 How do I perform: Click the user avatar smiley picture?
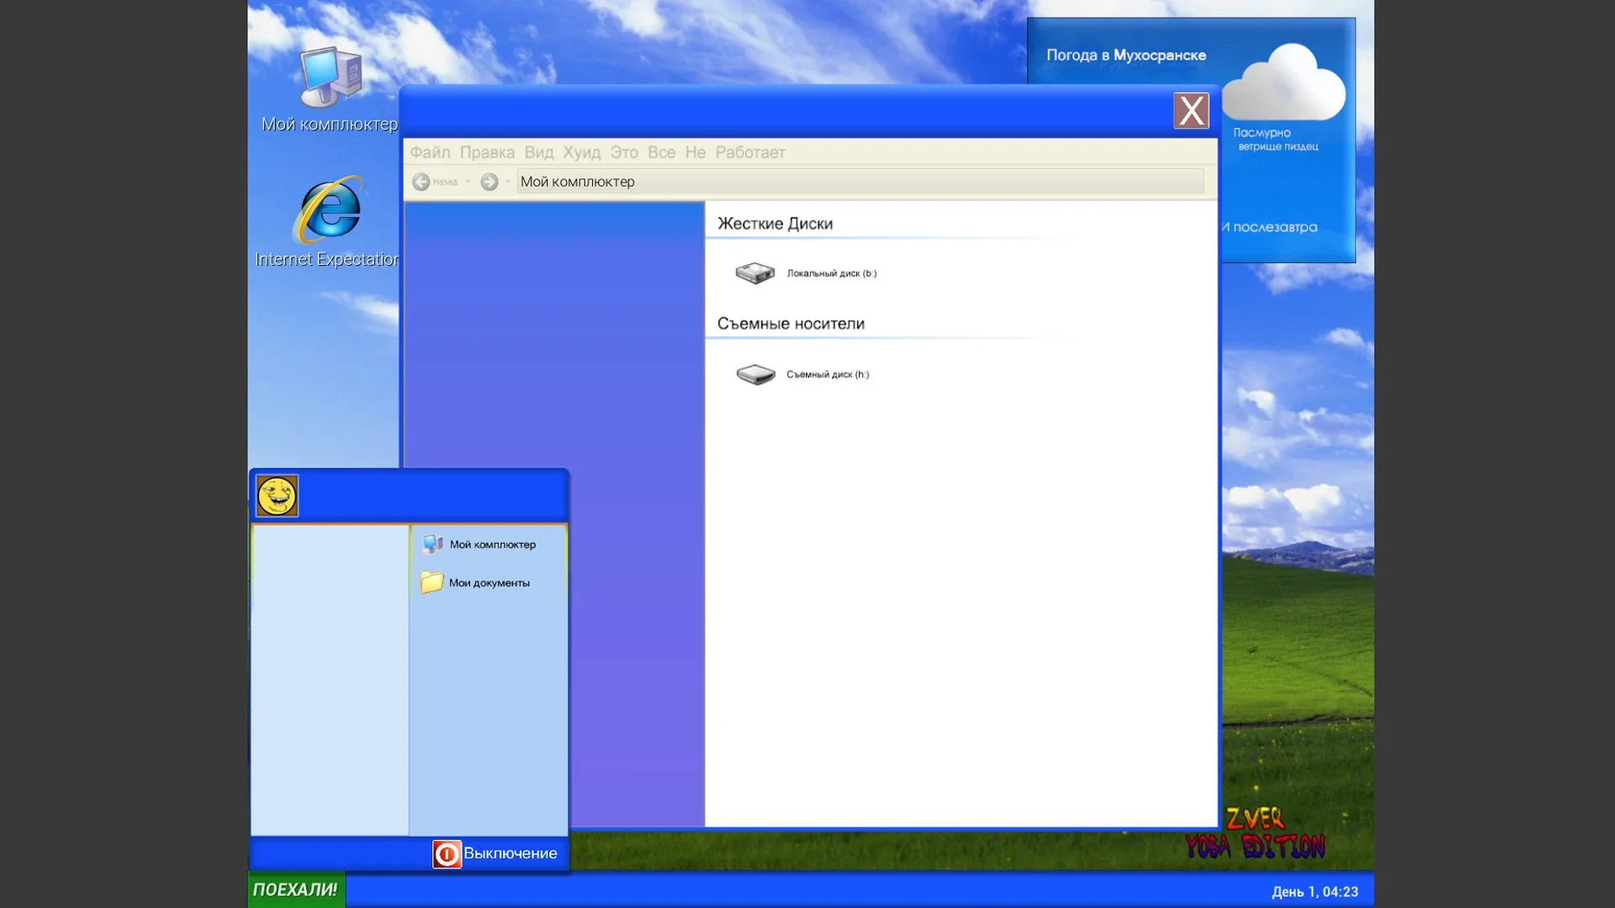[277, 495]
